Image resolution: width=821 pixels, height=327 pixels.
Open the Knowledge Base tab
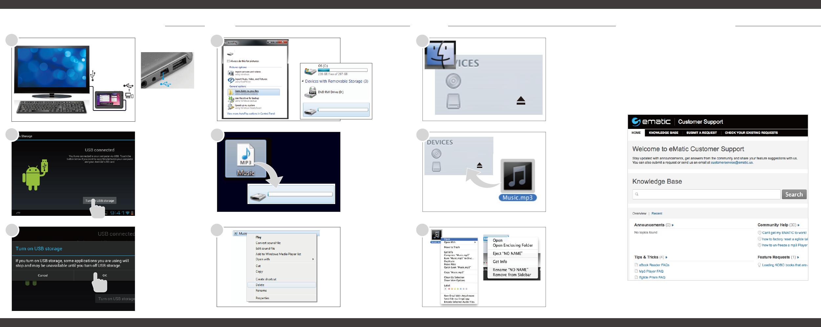pos(663,133)
